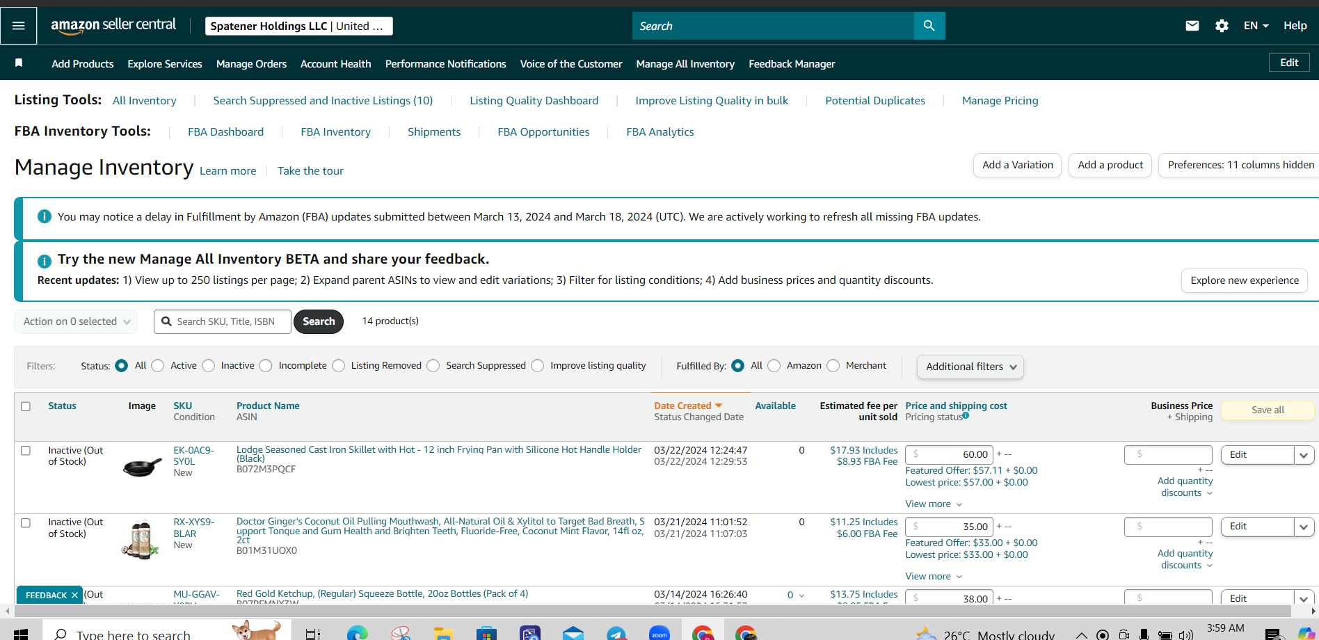The width and height of the screenshot is (1319, 640).
Task: Select the Search Suppressed radio button
Action: click(433, 366)
